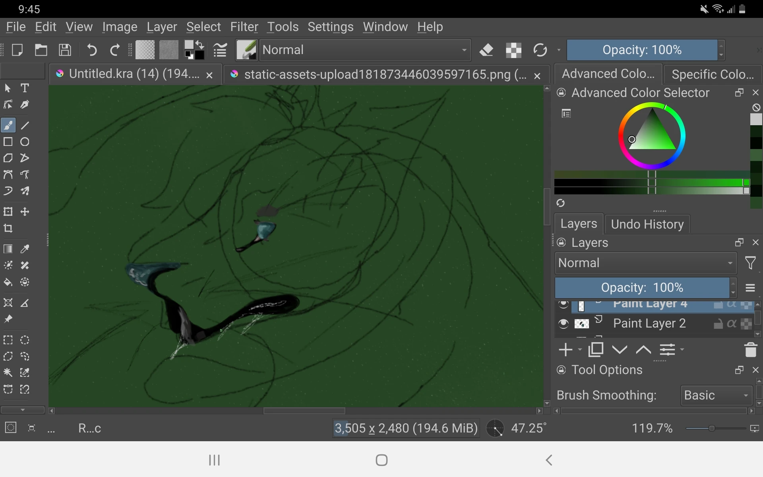Open the brush preset chooser
The width and height of the screenshot is (763, 477).
click(x=246, y=50)
